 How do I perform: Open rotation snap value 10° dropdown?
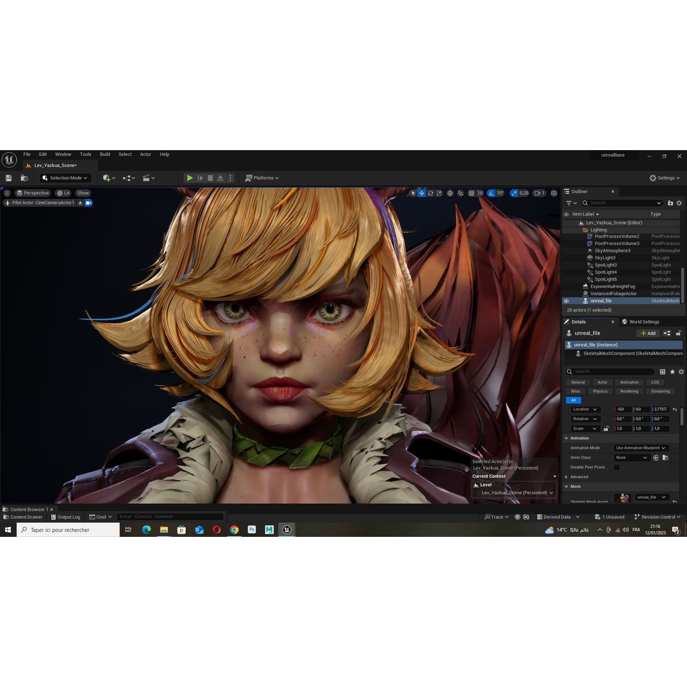501,193
